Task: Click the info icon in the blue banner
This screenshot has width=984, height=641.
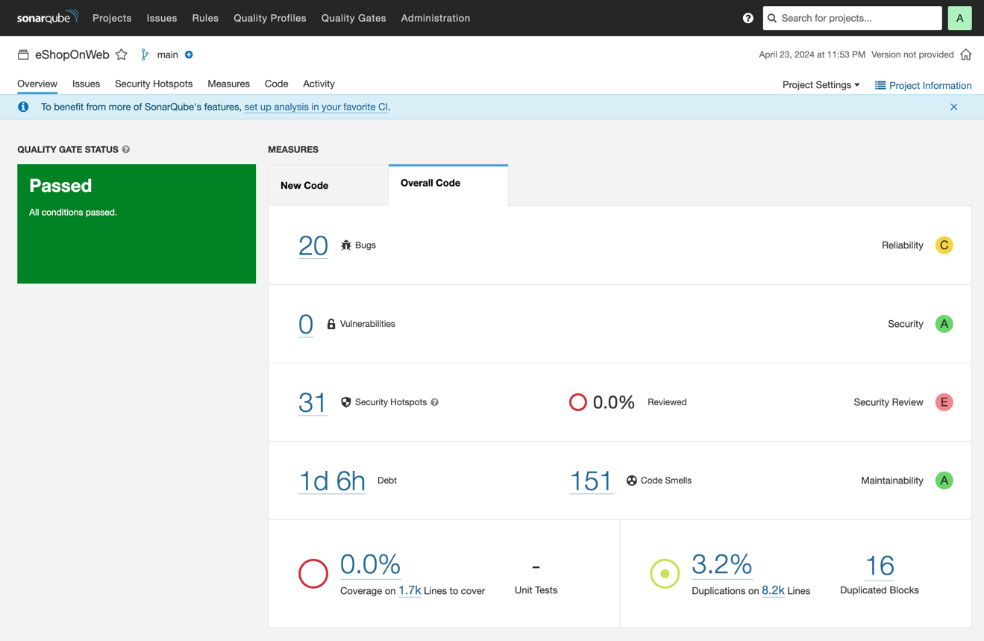Action: click(x=22, y=107)
